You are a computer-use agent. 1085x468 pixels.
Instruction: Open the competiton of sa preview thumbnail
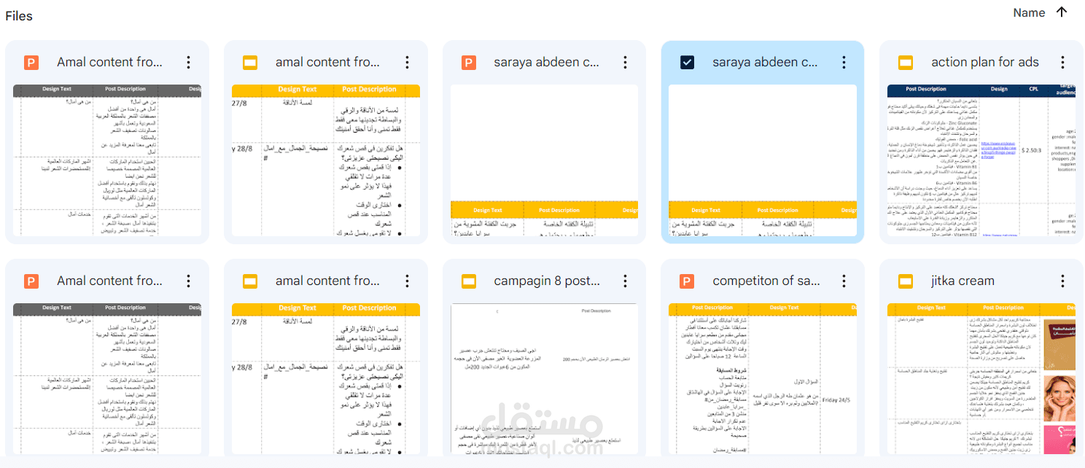[x=763, y=378]
